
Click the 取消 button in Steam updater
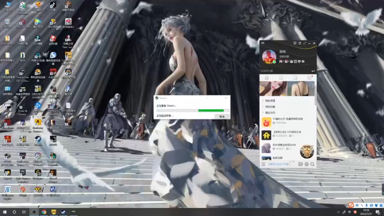tap(222, 117)
